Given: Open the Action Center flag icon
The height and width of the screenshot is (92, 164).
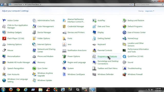Looking at the screenshot, I should [x=4, y=20].
